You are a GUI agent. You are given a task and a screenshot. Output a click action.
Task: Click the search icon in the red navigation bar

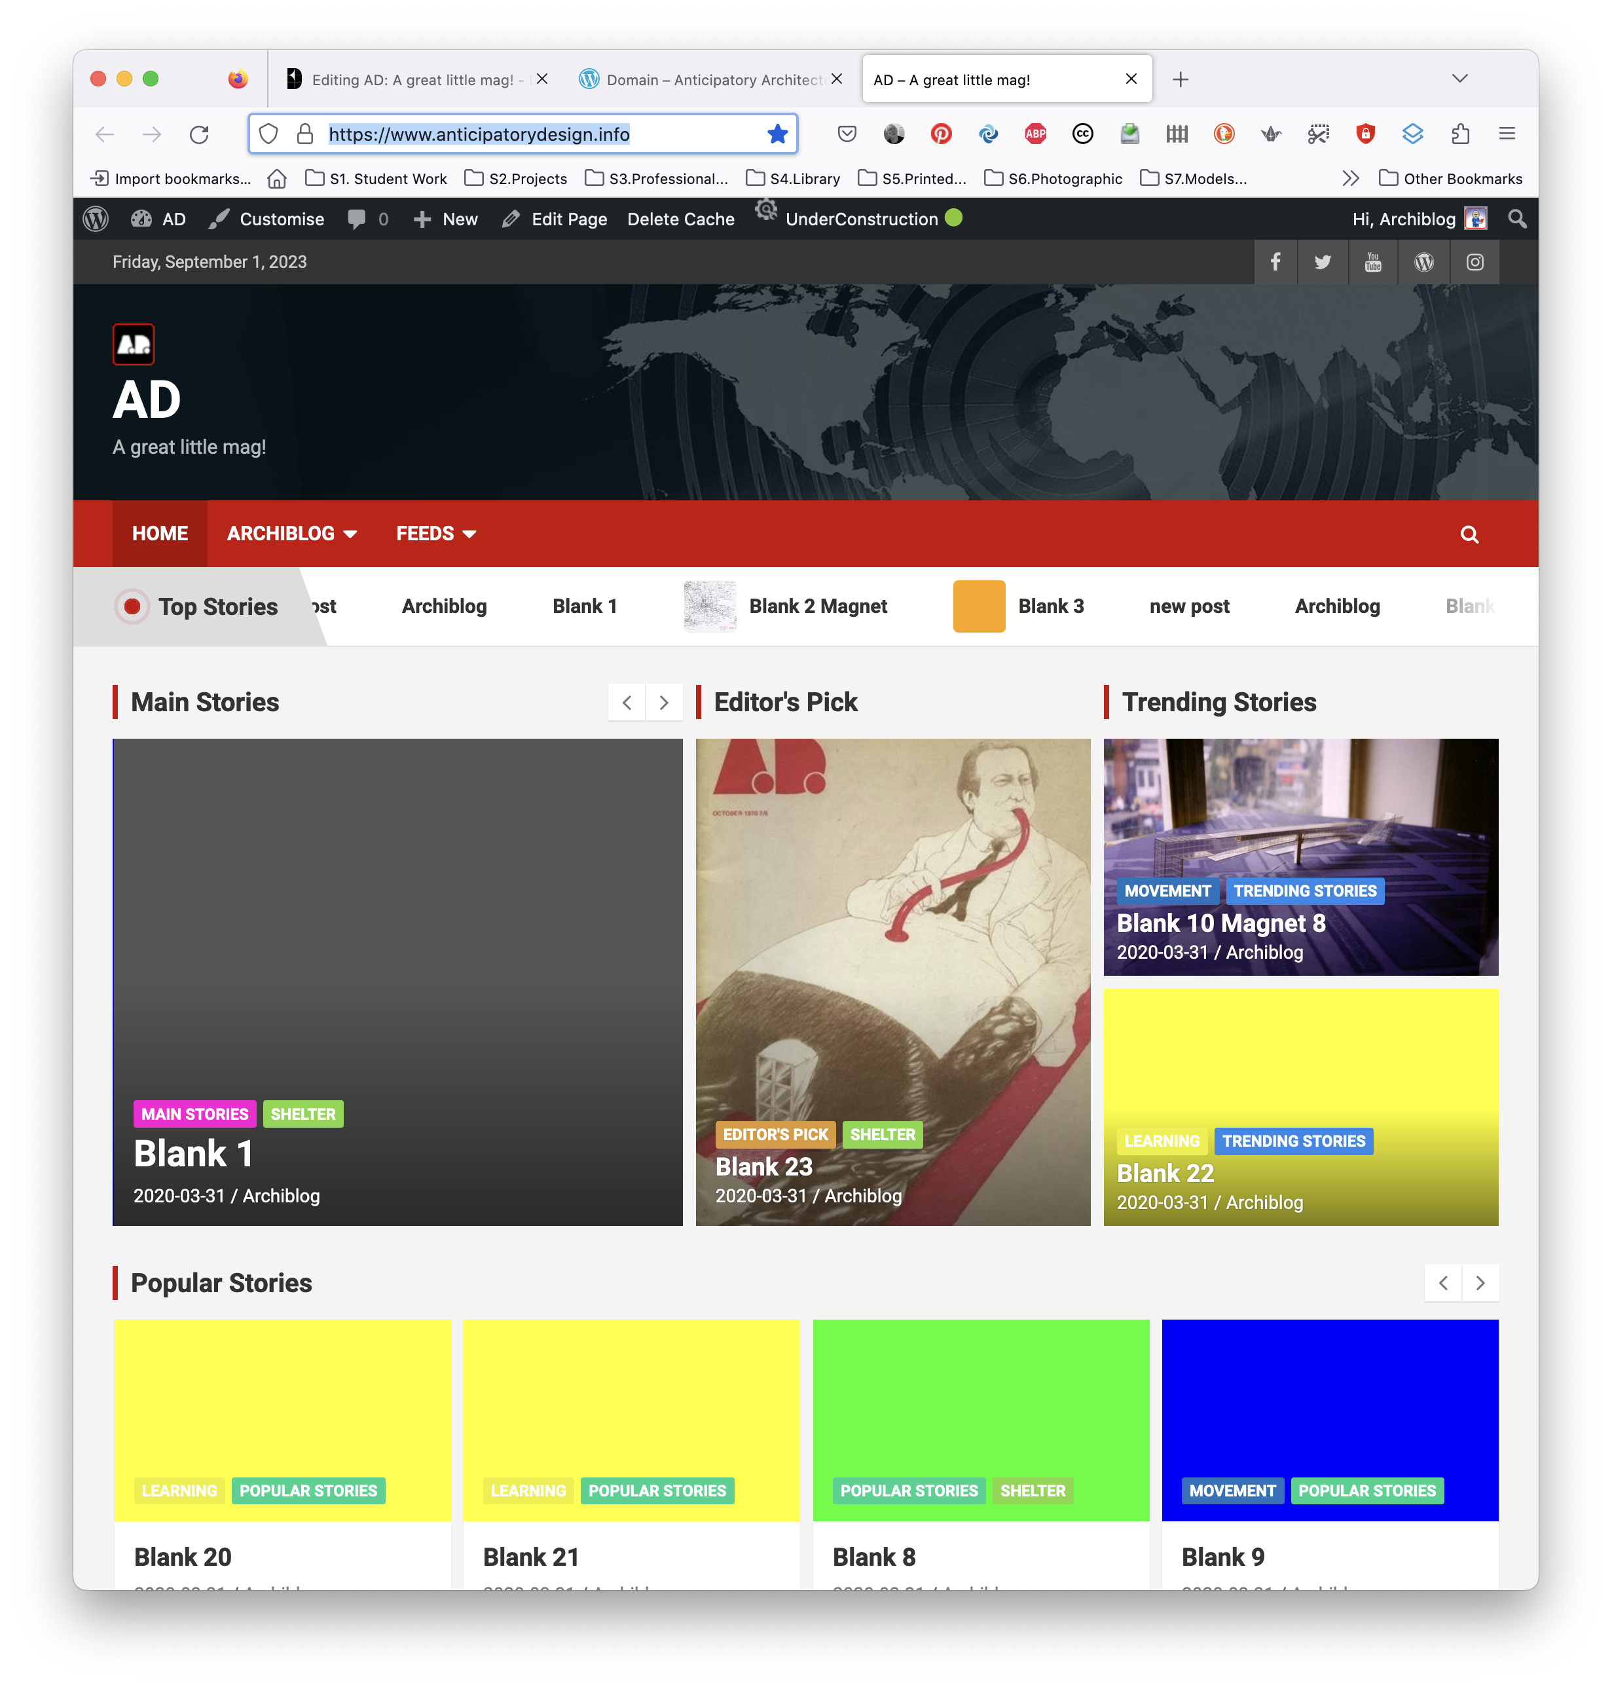(1469, 534)
